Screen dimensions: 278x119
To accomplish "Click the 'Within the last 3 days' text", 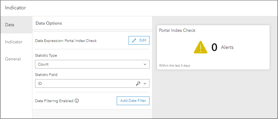I will point(175,66).
